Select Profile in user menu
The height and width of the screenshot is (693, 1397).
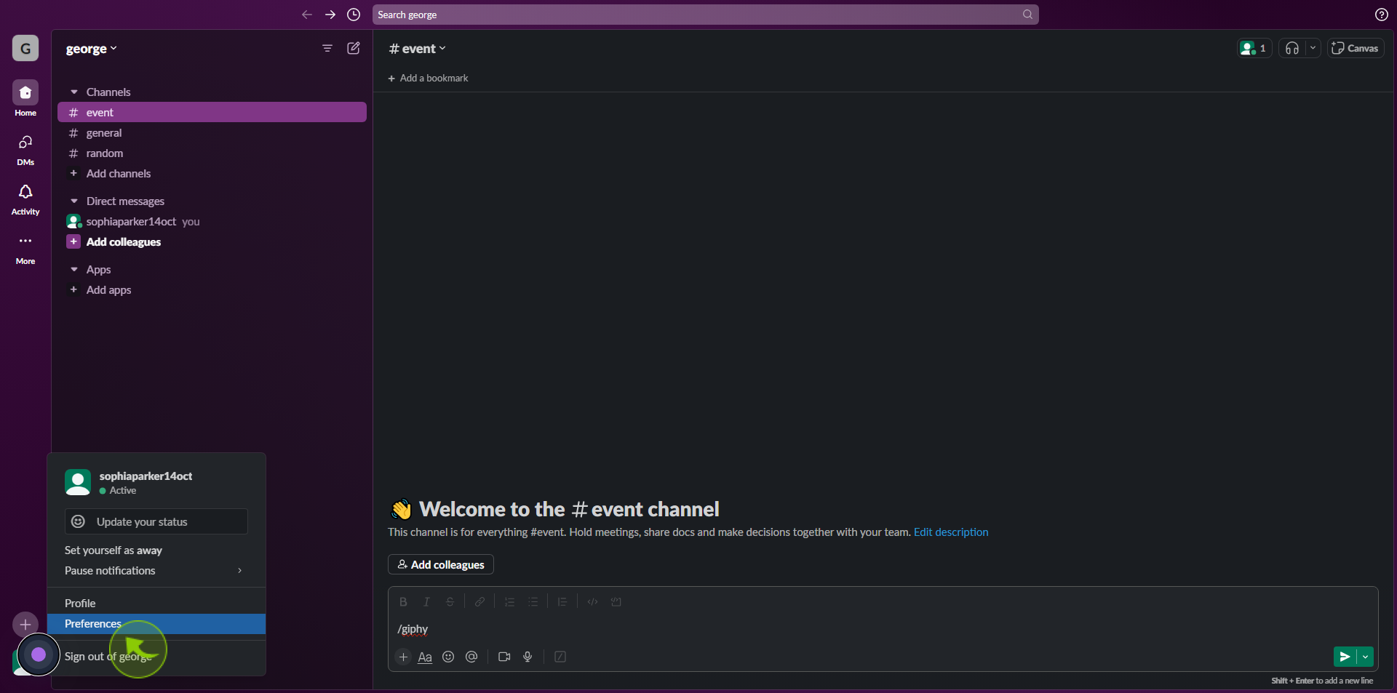click(x=156, y=604)
